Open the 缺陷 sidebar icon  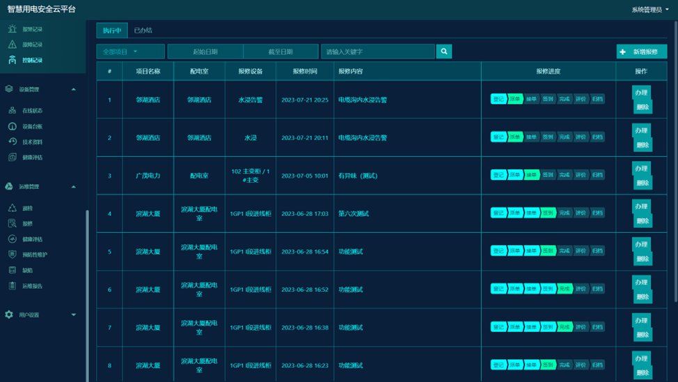tap(12, 269)
